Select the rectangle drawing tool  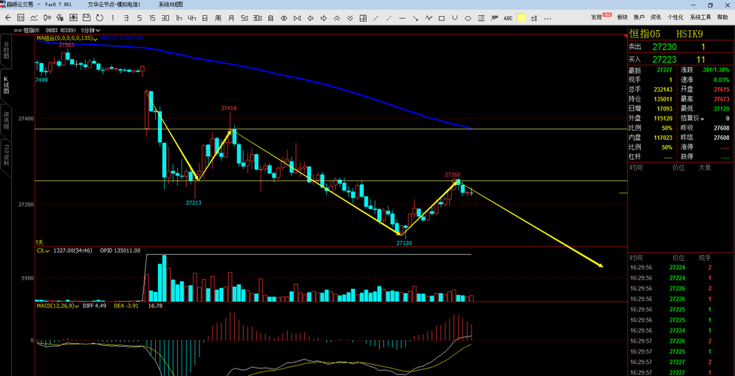tap(441, 18)
